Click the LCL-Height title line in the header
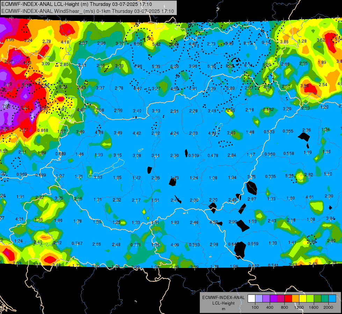The height and width of the screenshot is (314, 342). point(77,4)
